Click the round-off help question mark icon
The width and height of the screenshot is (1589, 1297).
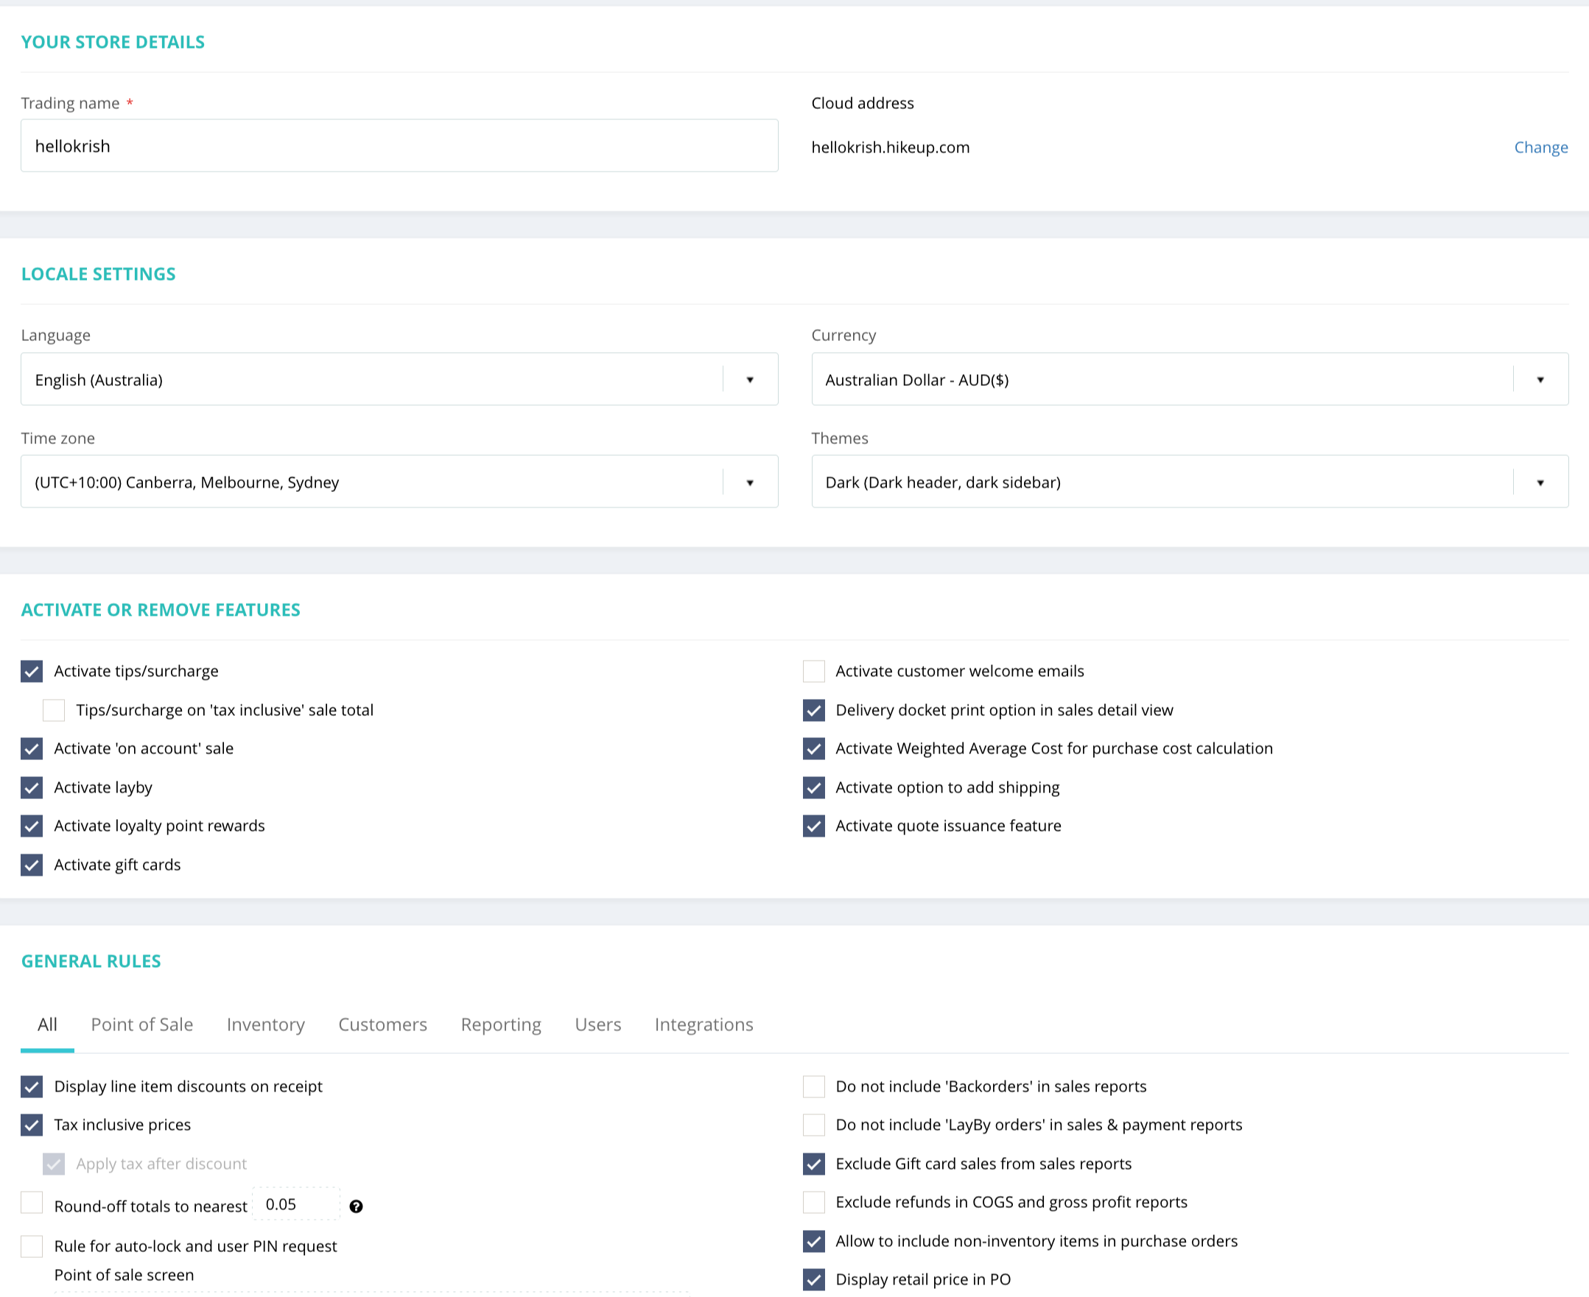click(356, 1206)
